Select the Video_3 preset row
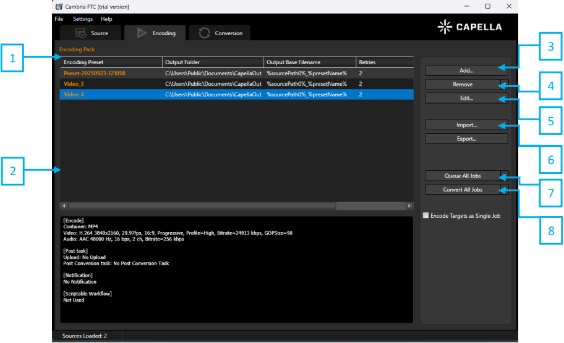Viewport: 564px width, 343px height. pyautogui.click(x=237, y=84)
